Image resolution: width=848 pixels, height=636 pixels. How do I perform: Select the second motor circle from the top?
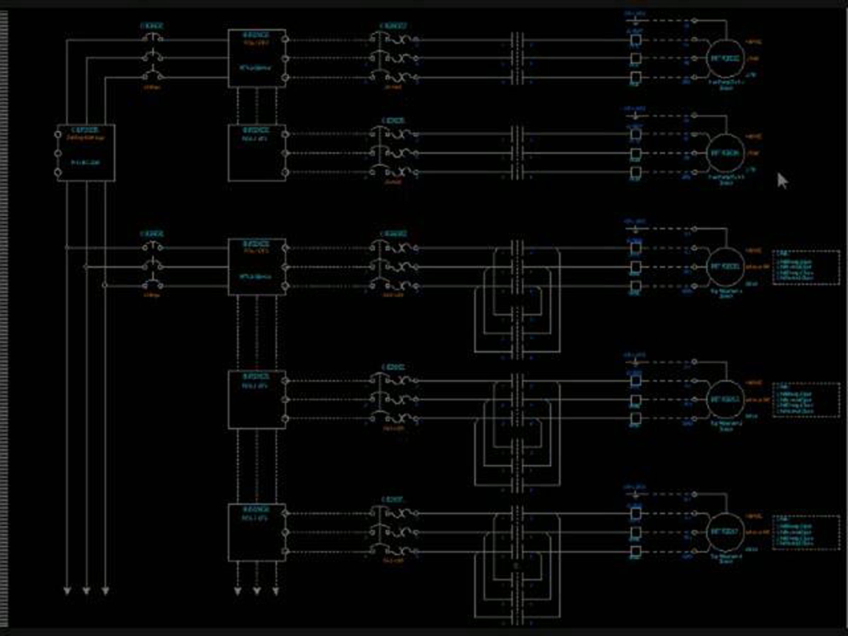(x=725, y=153)
